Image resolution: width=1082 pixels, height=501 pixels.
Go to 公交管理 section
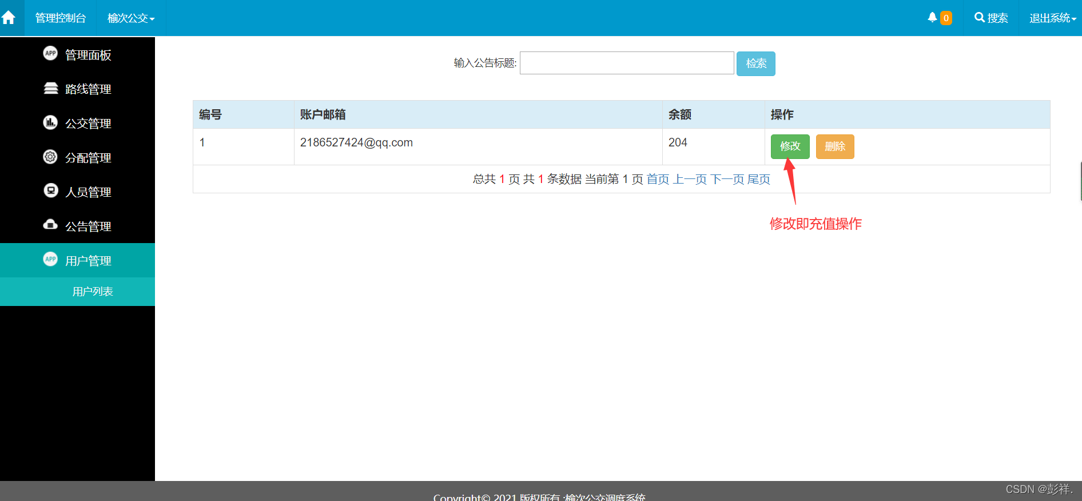77,124
